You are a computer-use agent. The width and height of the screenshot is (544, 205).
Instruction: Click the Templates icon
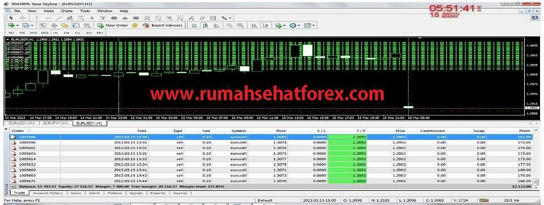[307, 25]
